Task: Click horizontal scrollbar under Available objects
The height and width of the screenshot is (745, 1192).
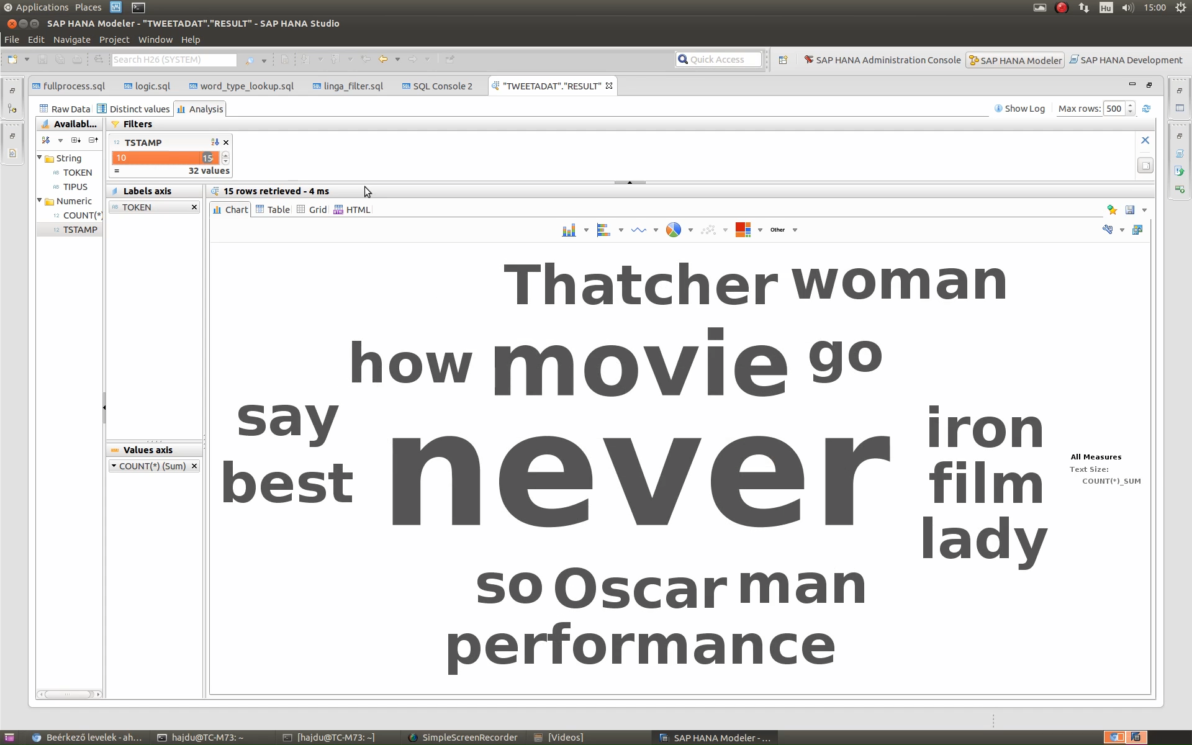Action: 69,694
